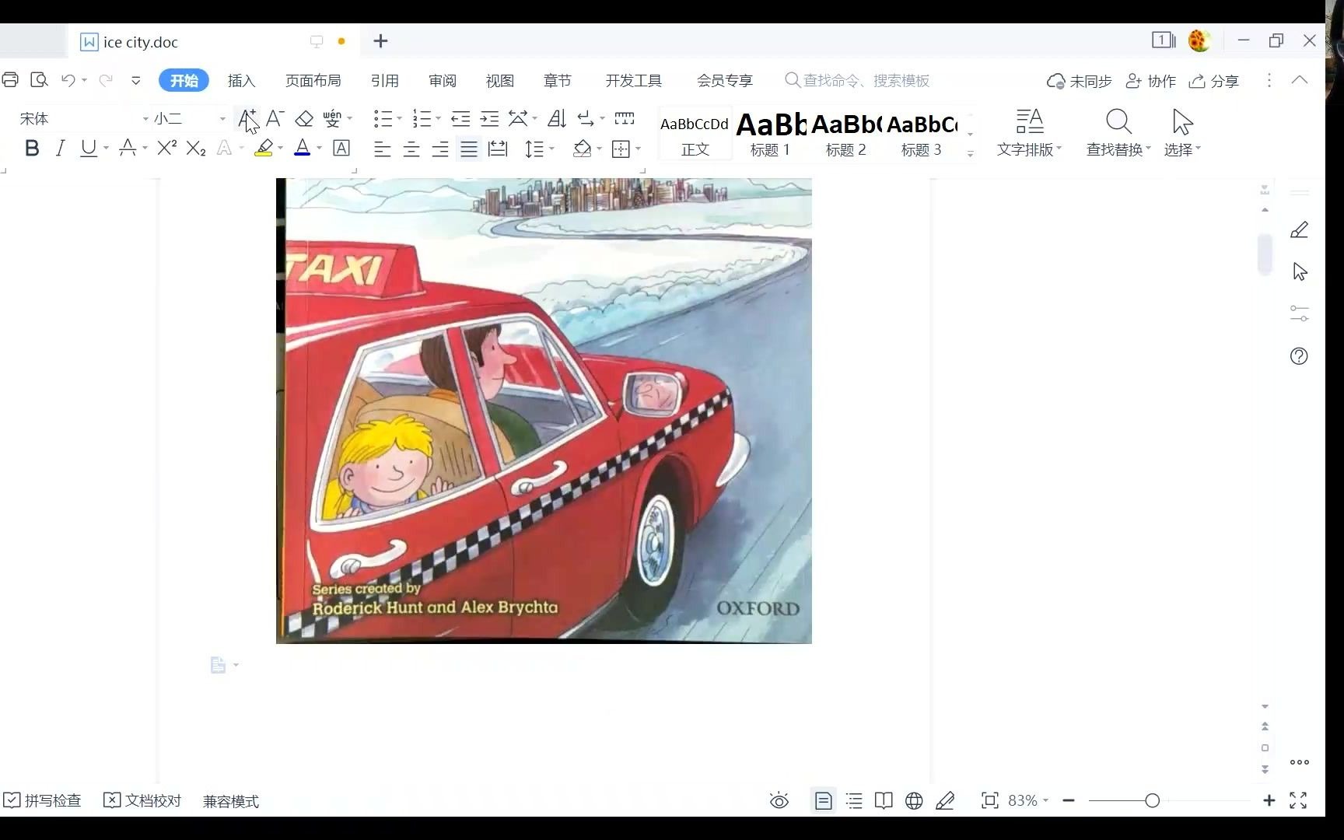The width and height of the screenshot is (1344, 840).
Task: Expand bullet list options arrow
Action: [x=400, y=118]
